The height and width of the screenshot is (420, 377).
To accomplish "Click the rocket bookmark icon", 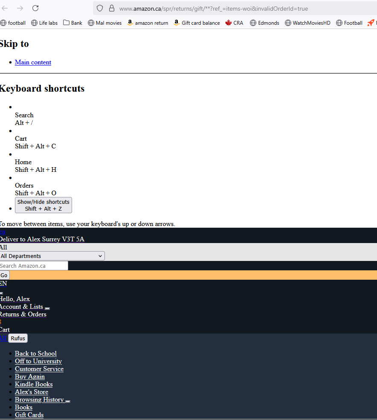I will 371,23.
